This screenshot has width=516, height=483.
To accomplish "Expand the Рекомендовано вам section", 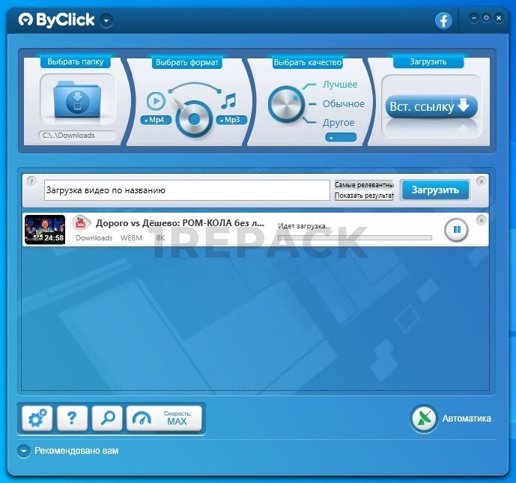I will (24, 451).
